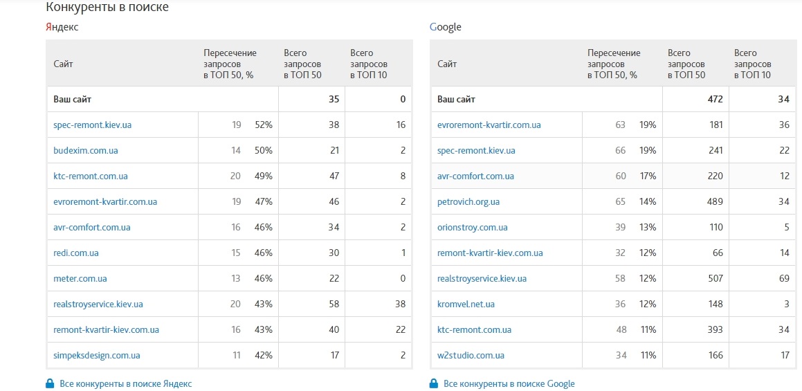The height and width of the screenshot is (391, 802).
Task: Go to the kromvel.net.ua competitor link
Action: 466,304
